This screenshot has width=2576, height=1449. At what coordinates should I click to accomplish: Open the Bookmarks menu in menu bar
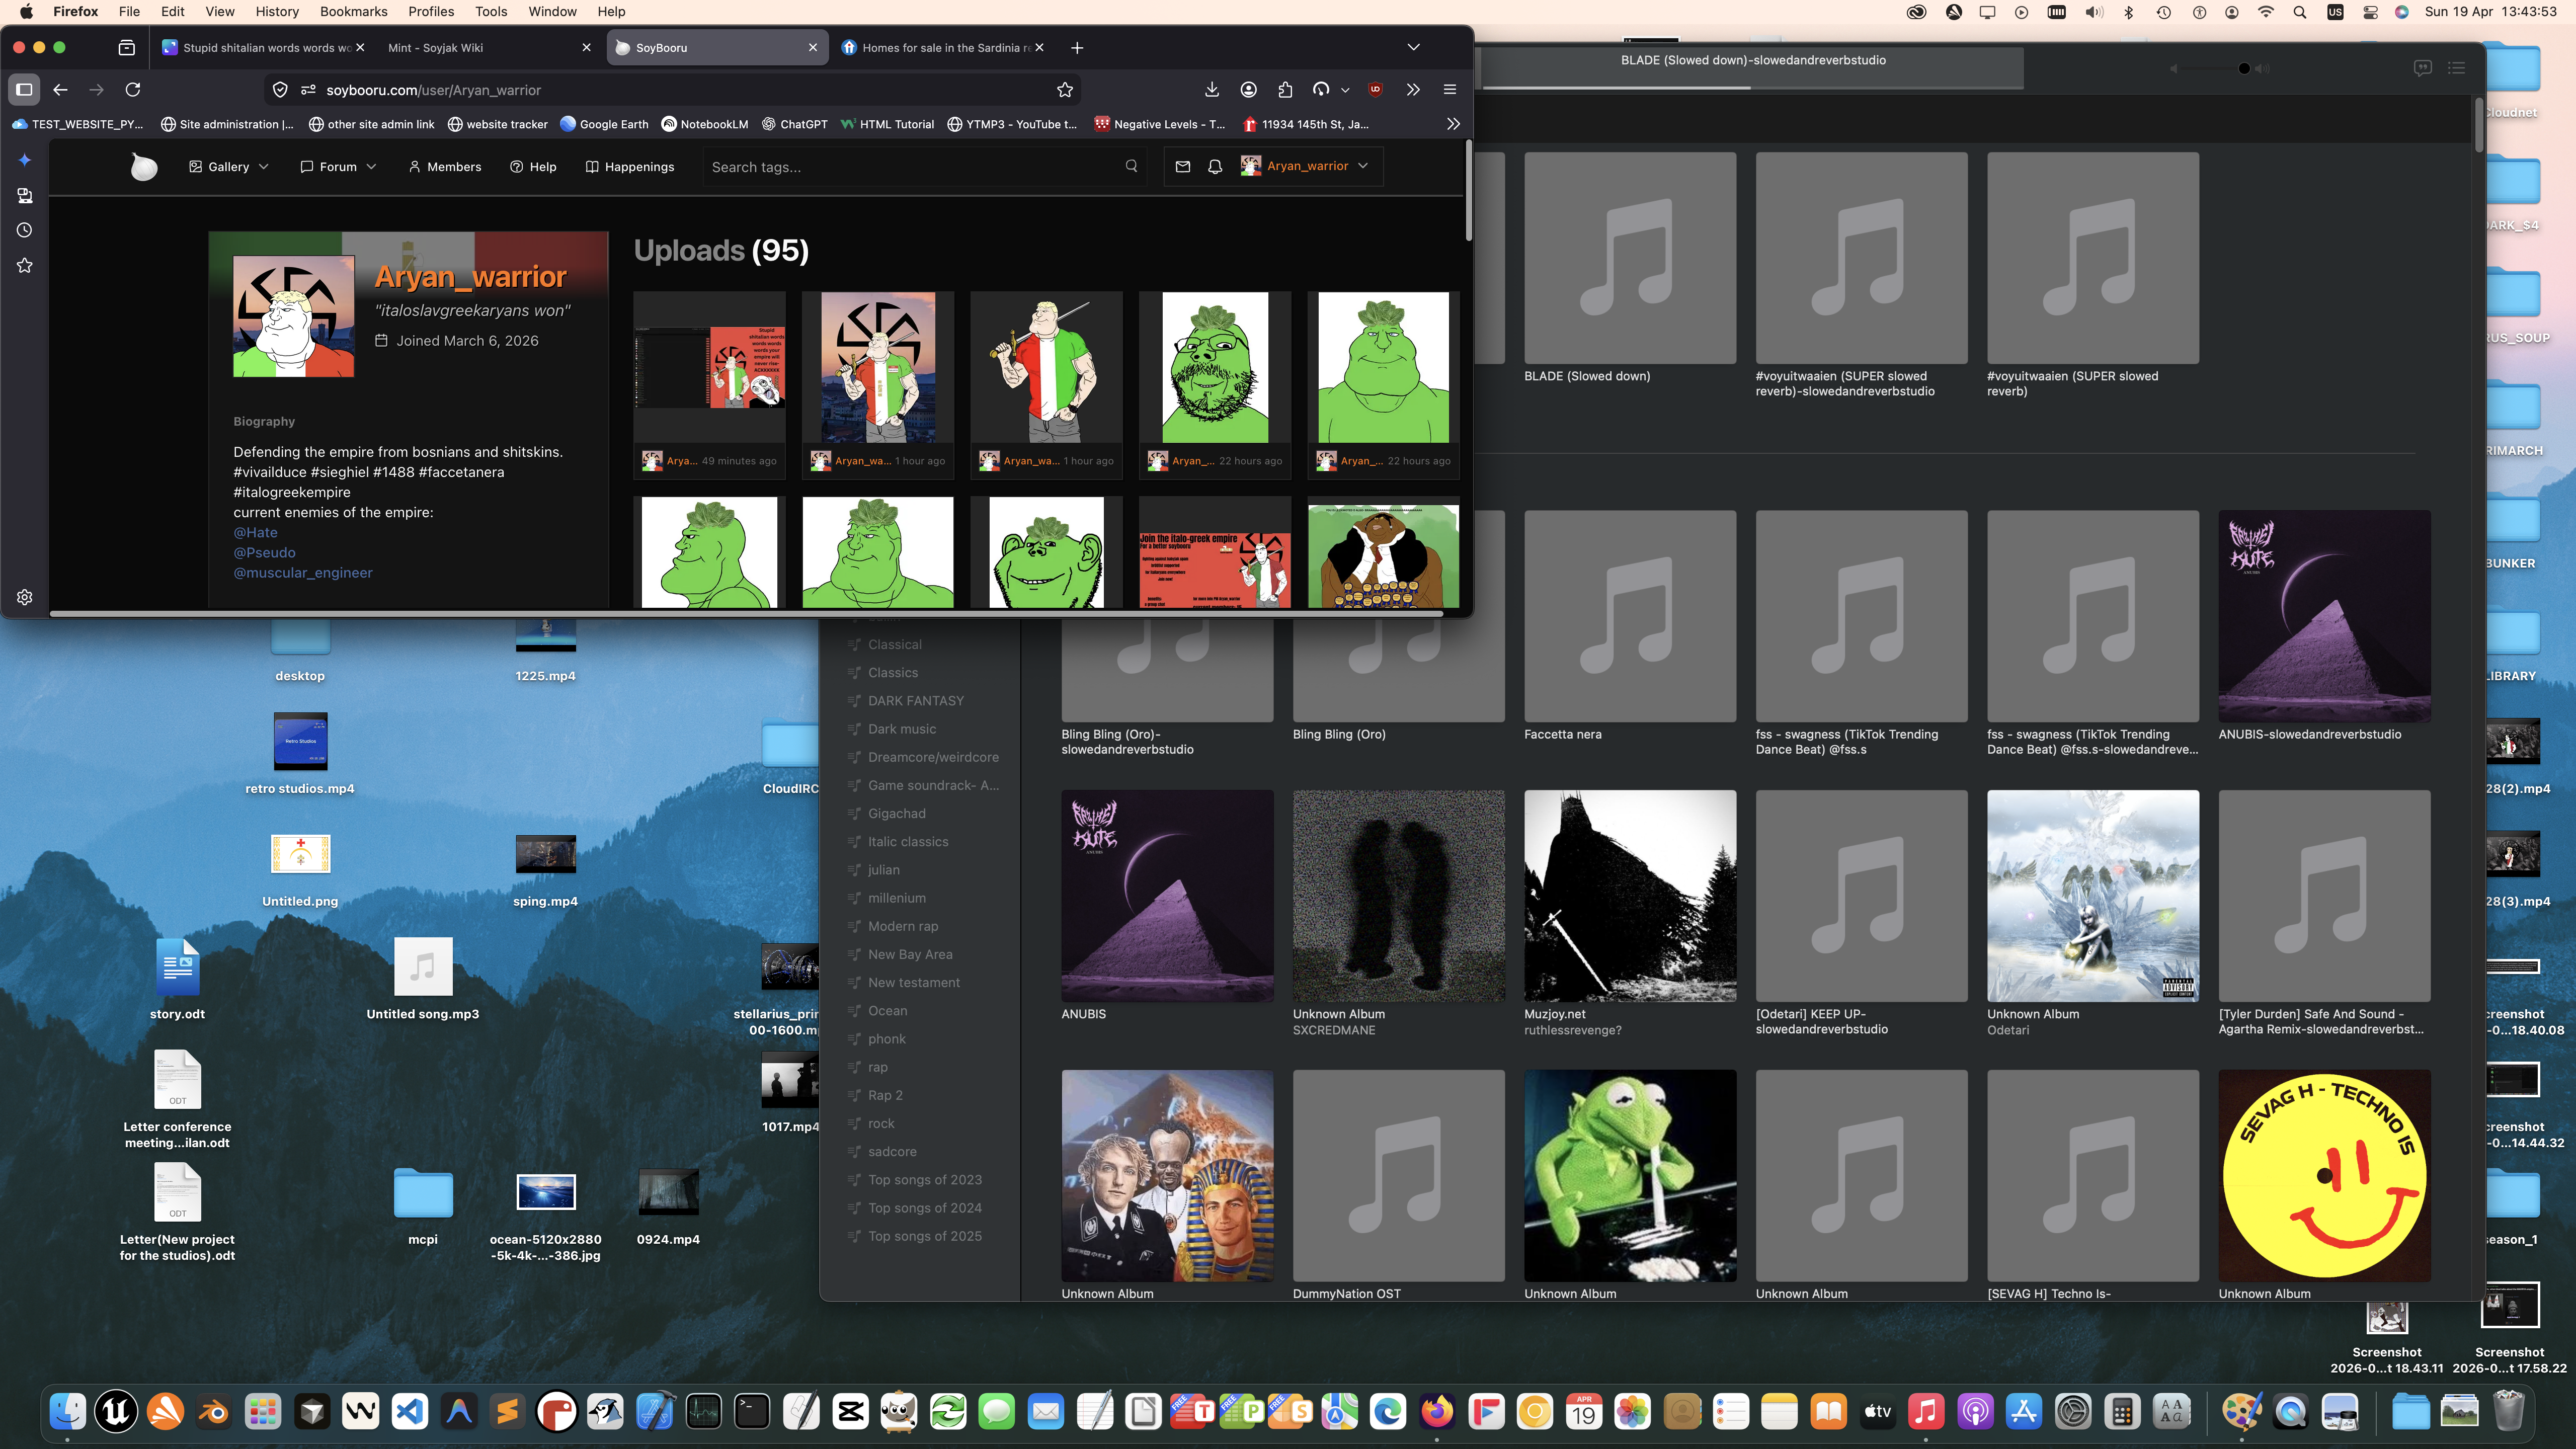(x=353, y=12)
